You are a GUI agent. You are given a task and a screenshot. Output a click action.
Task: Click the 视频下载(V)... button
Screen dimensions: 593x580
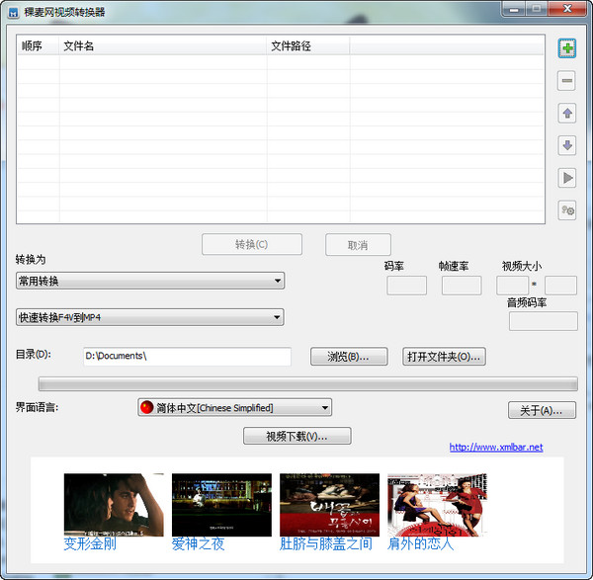click(296, 436)
